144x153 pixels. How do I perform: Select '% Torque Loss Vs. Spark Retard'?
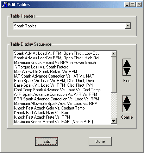tap(41, 67)
